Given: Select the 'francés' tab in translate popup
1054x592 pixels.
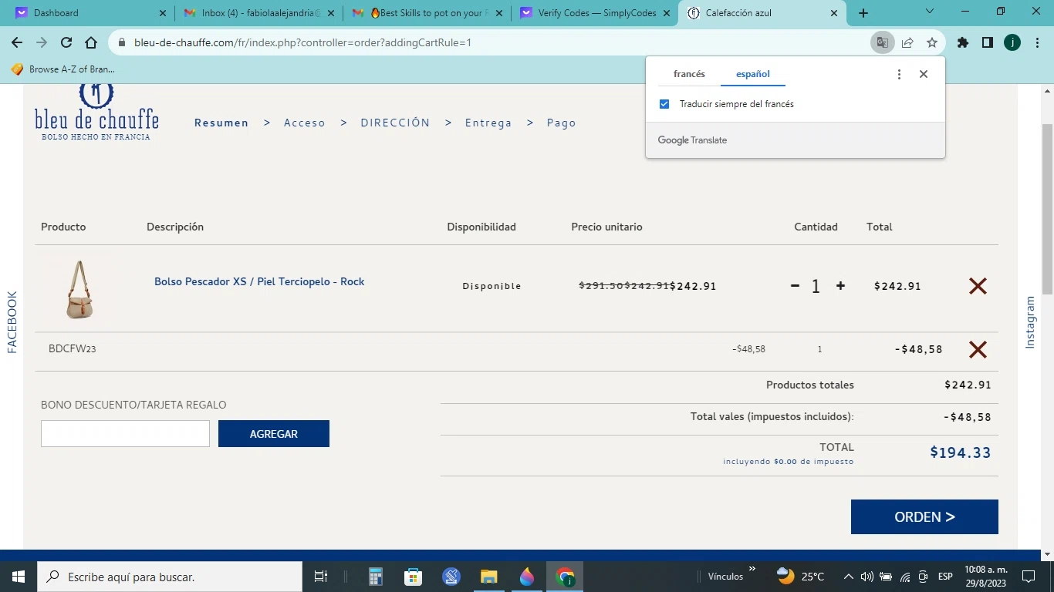Looking at the screenshot, I should 689,74.
